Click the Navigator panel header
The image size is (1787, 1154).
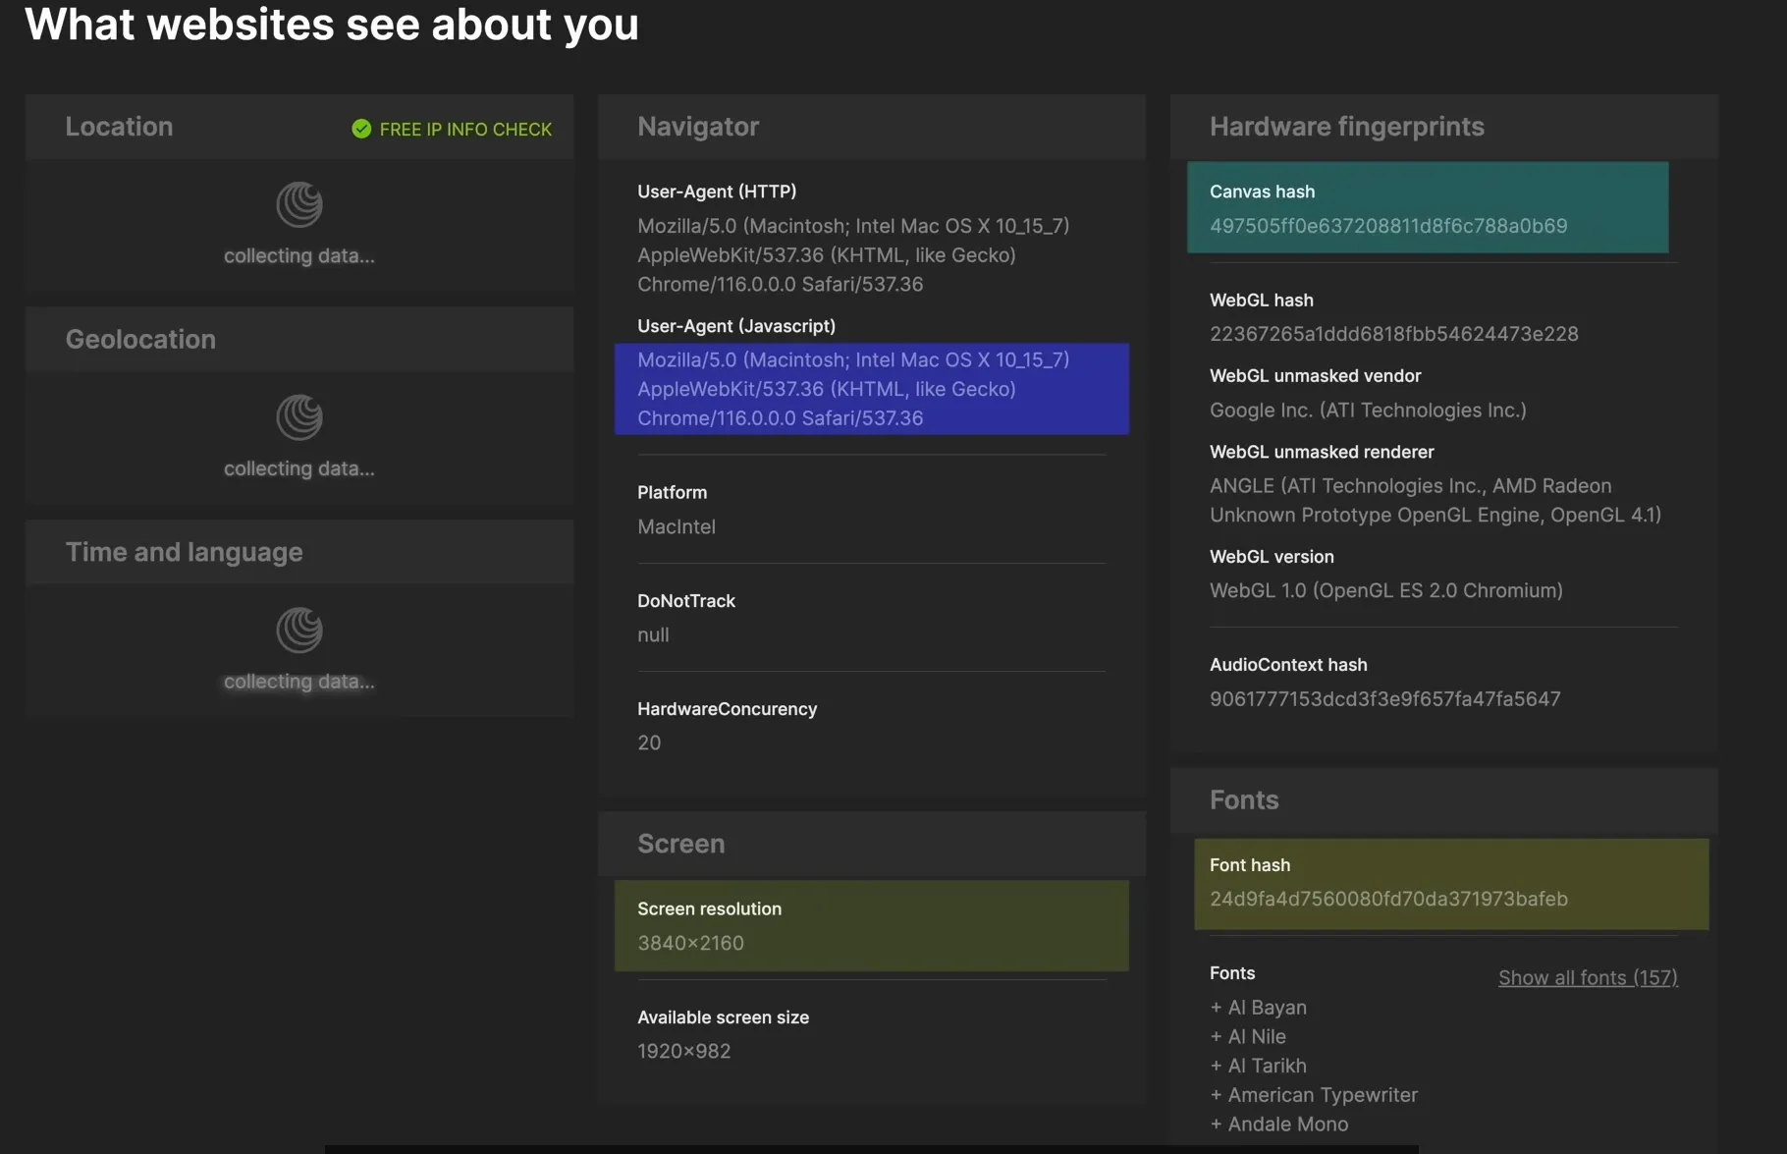click(x=698, y=127)
